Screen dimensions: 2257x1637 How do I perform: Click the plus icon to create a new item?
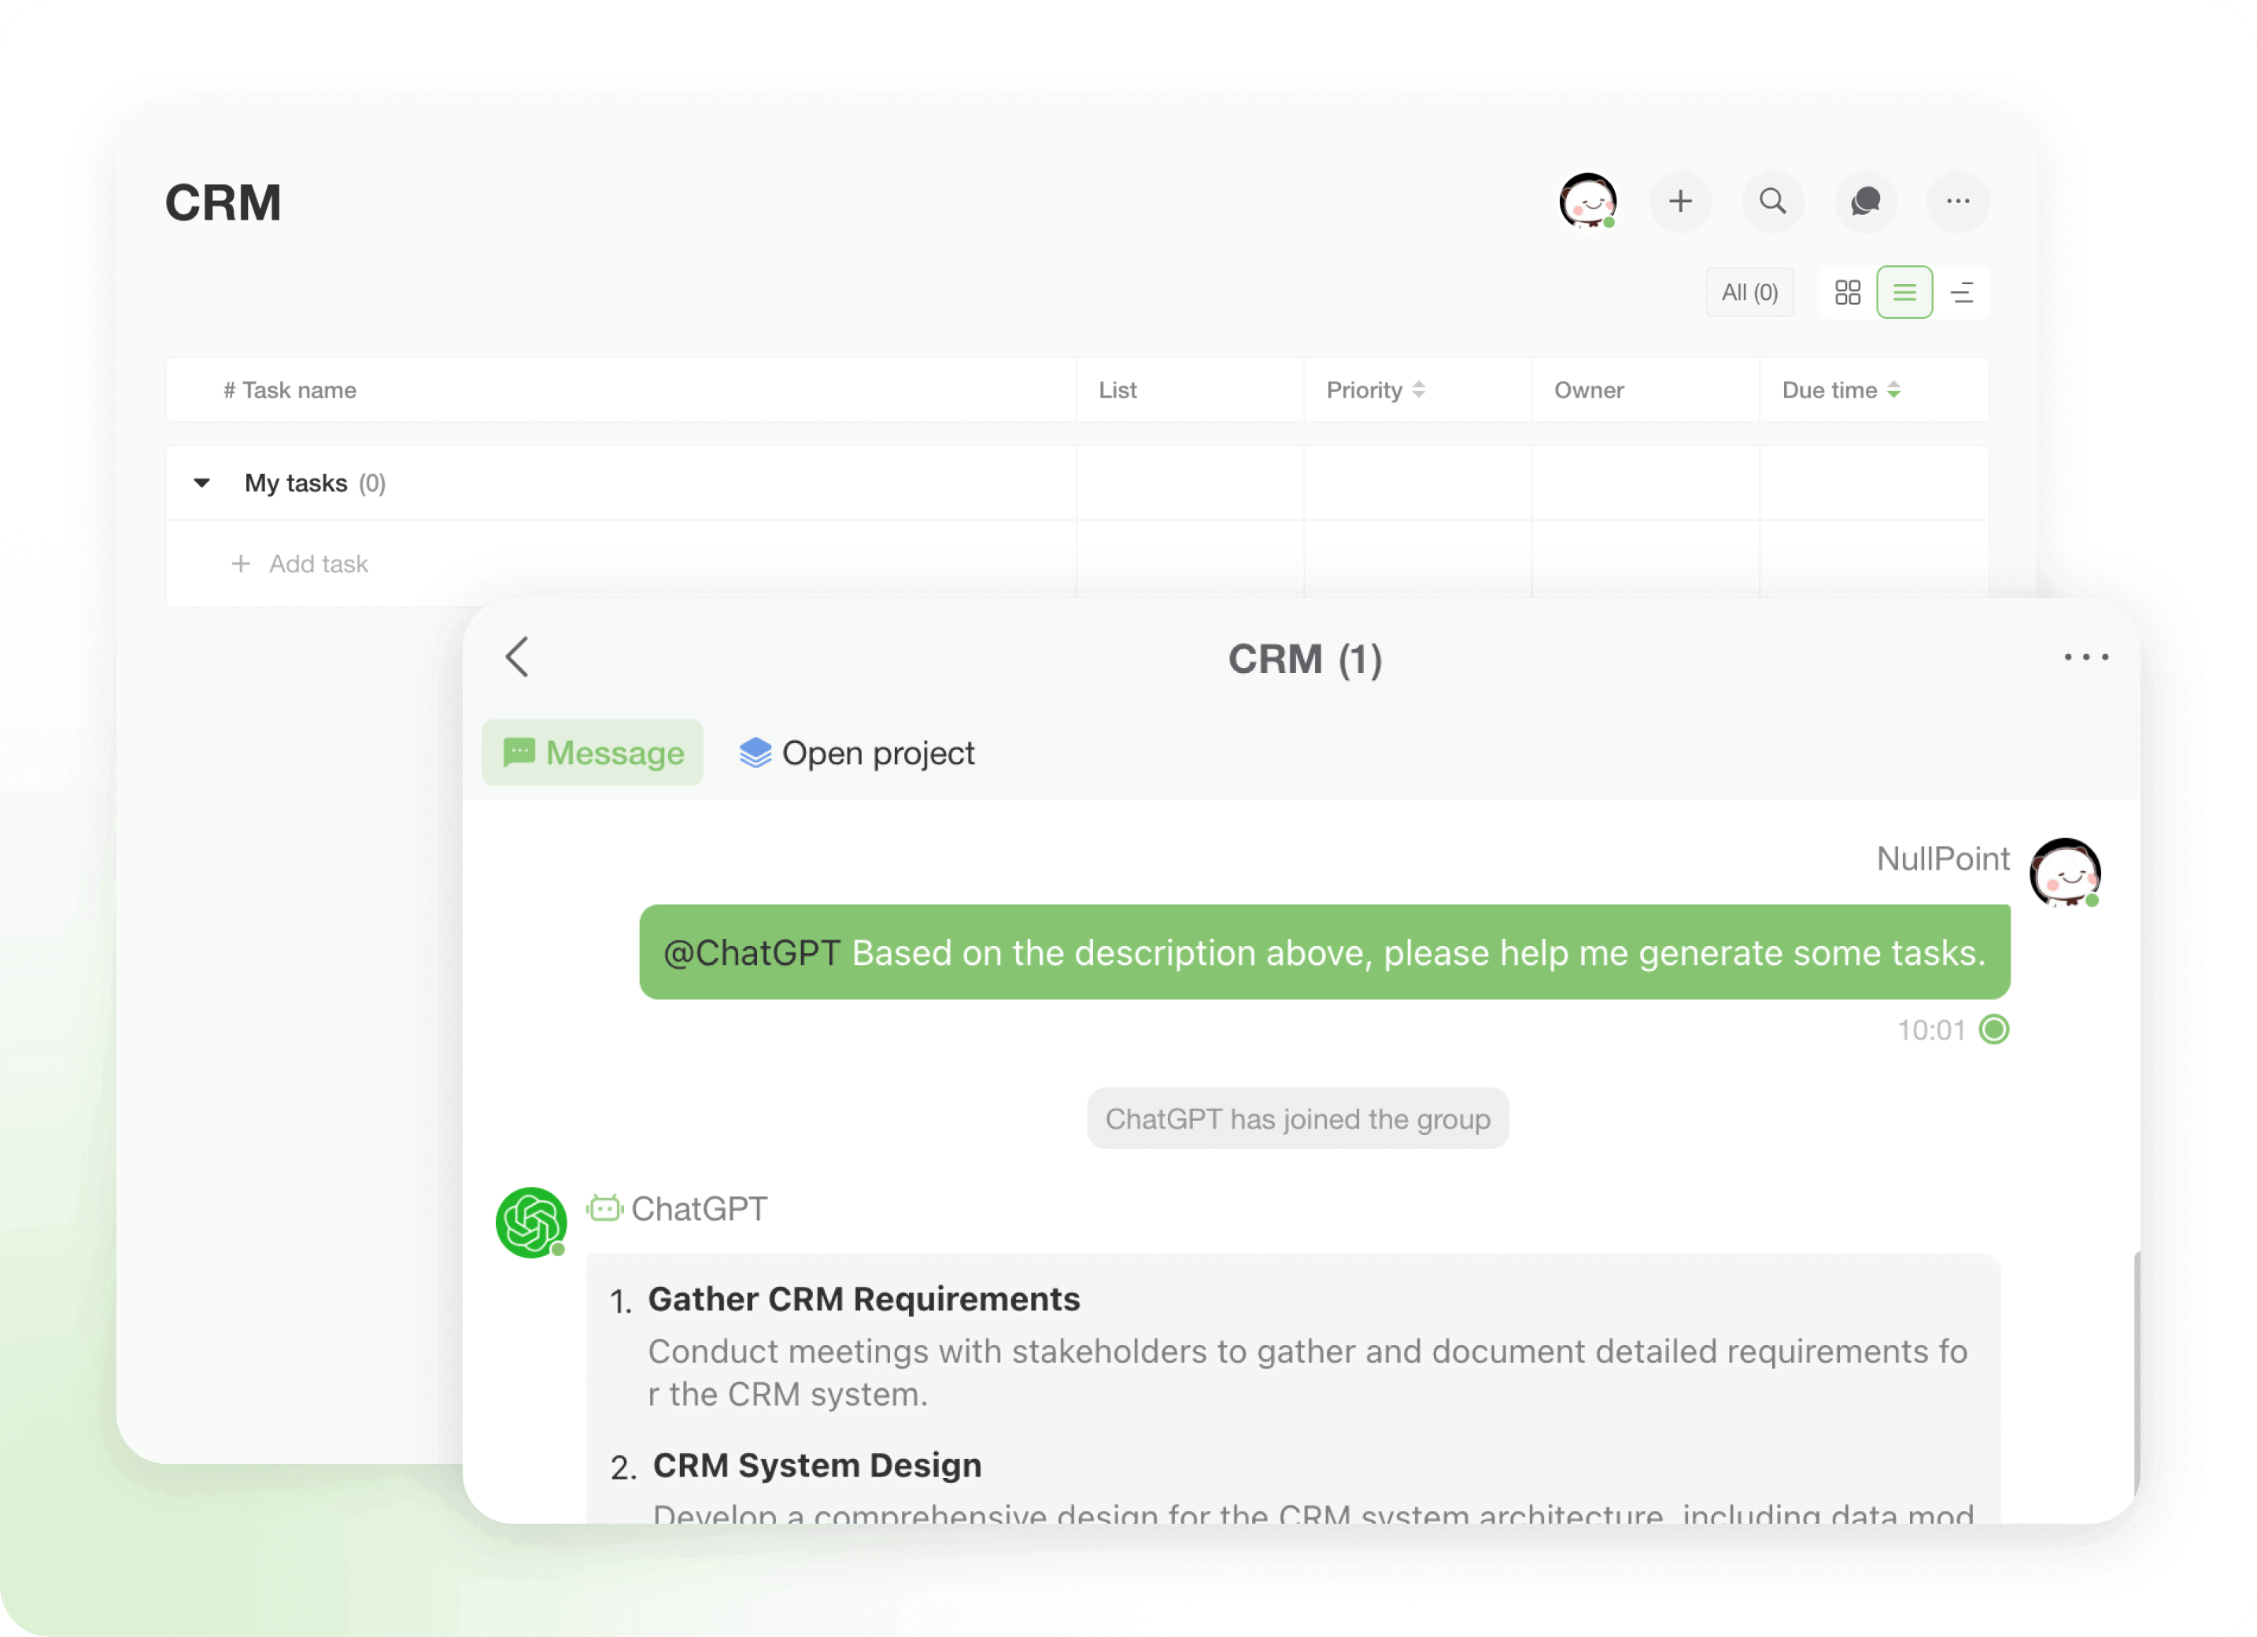click(x=1680, y=202)
